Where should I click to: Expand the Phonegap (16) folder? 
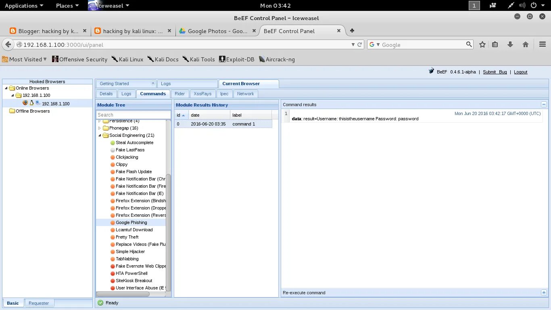[100, 128]
